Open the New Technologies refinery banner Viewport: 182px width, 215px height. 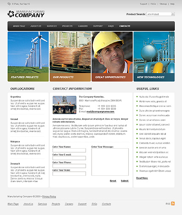(154, 57)
